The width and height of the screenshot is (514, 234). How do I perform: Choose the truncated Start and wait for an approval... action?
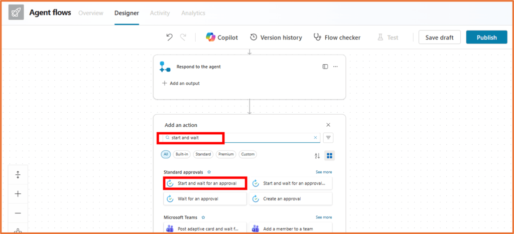(x=291, y=183)
